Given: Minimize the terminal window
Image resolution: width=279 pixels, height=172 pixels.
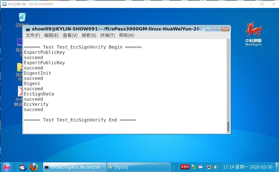Looking at the screenshot, I should 209,29.
